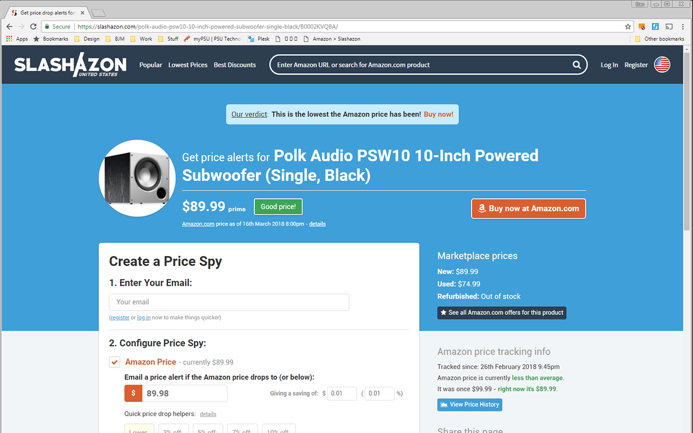
Task: Click Register in the site header
Action: tap(636, 65)
